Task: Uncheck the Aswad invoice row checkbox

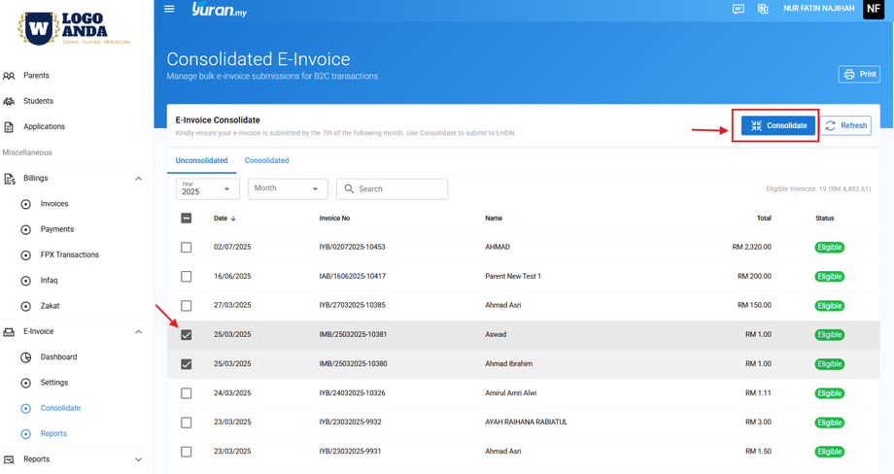Action: pyautogui.click(x=187, y=335)
